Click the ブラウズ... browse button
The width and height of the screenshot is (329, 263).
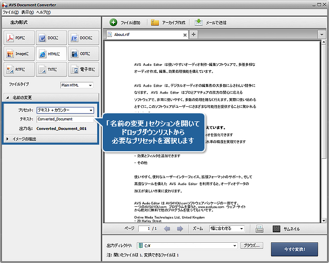[252, 246]
